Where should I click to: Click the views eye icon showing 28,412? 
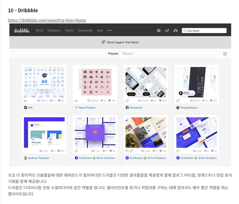coord(38,101)
